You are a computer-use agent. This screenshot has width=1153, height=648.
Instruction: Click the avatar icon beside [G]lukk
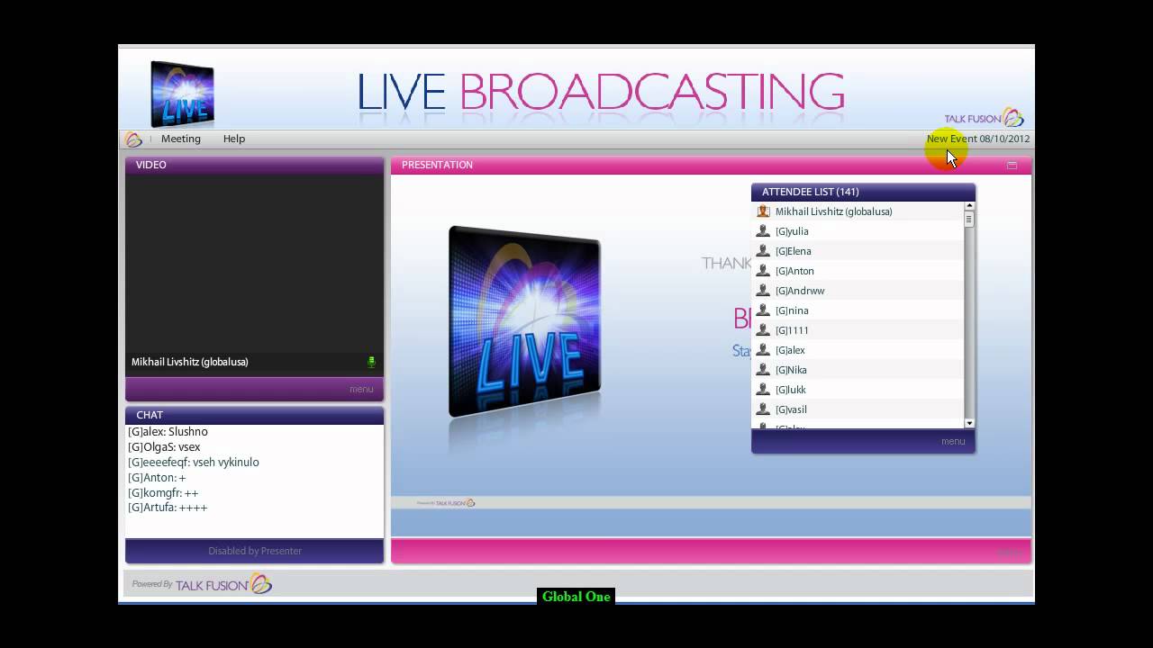[x=763, y=390]
